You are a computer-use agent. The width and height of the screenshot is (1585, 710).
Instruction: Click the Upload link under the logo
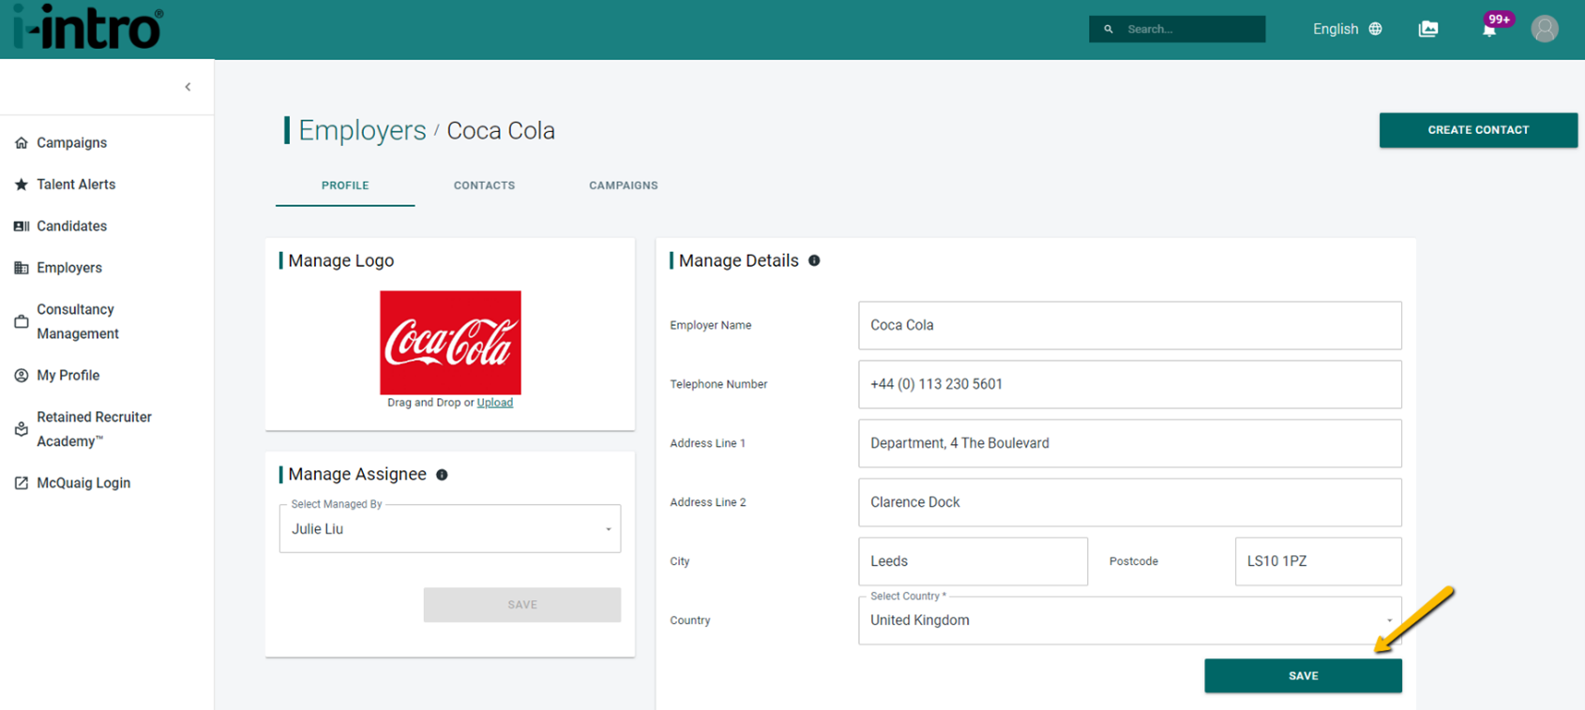point(495,403)
